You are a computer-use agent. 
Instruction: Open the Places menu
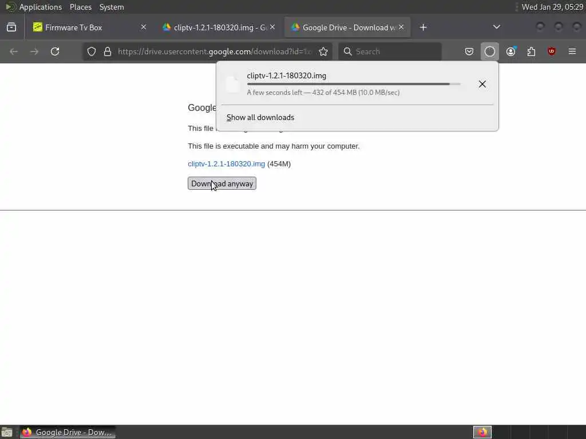[80, 7]
